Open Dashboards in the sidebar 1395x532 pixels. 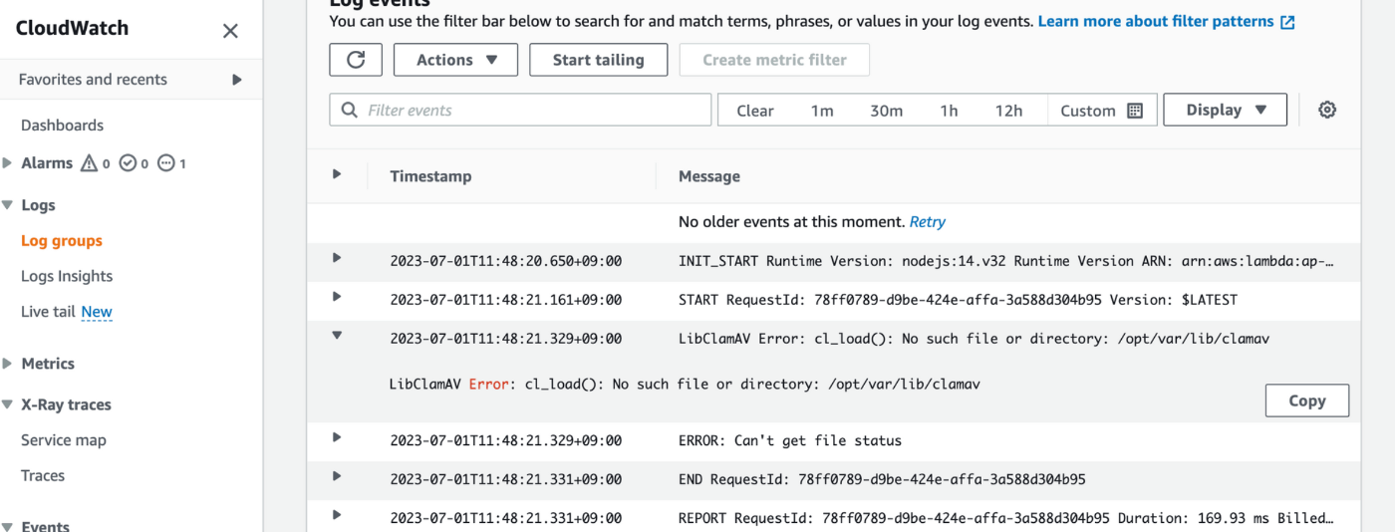pos(62,126)
